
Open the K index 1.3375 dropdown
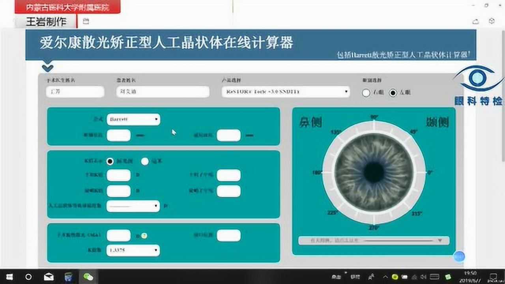tap(133, 250)
